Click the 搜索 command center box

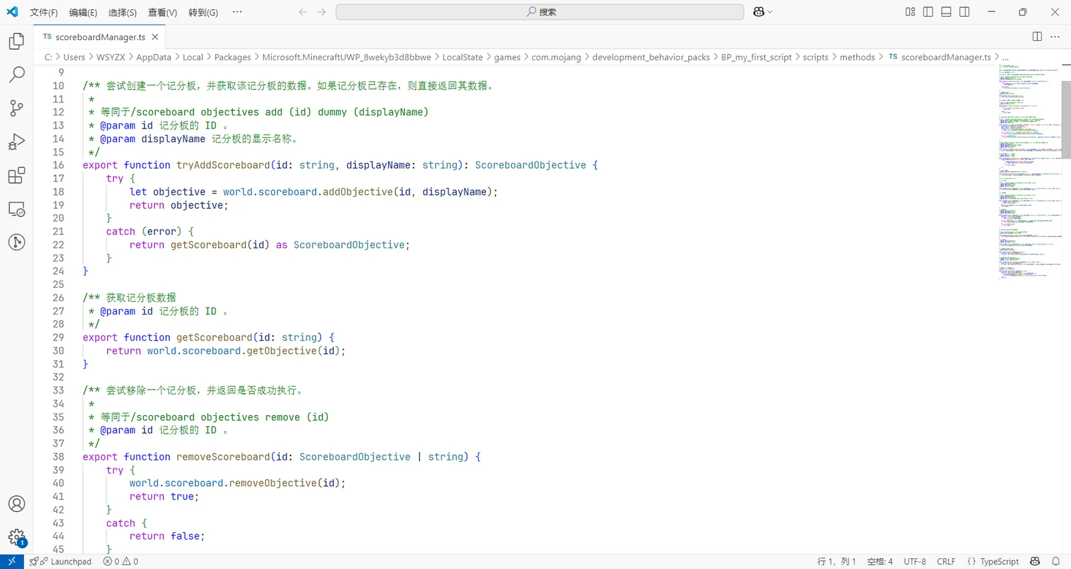pyautogui.click(x=540, y=12)
